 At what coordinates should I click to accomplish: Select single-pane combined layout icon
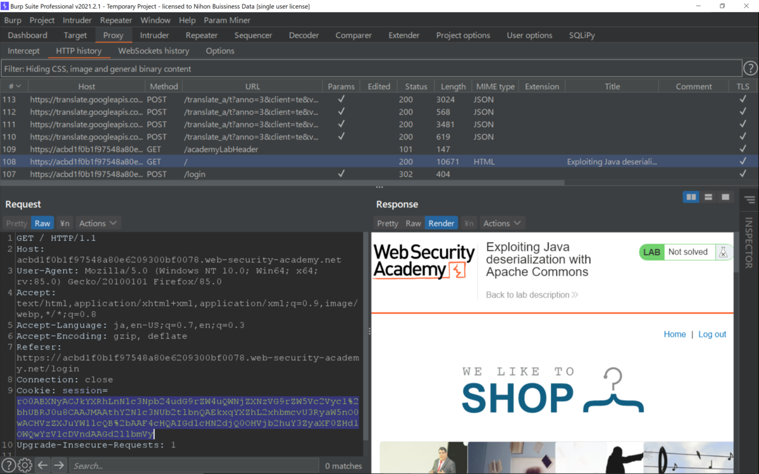tap(725, 197)
